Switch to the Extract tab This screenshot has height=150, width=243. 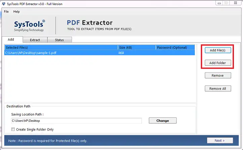click(35, 40)
